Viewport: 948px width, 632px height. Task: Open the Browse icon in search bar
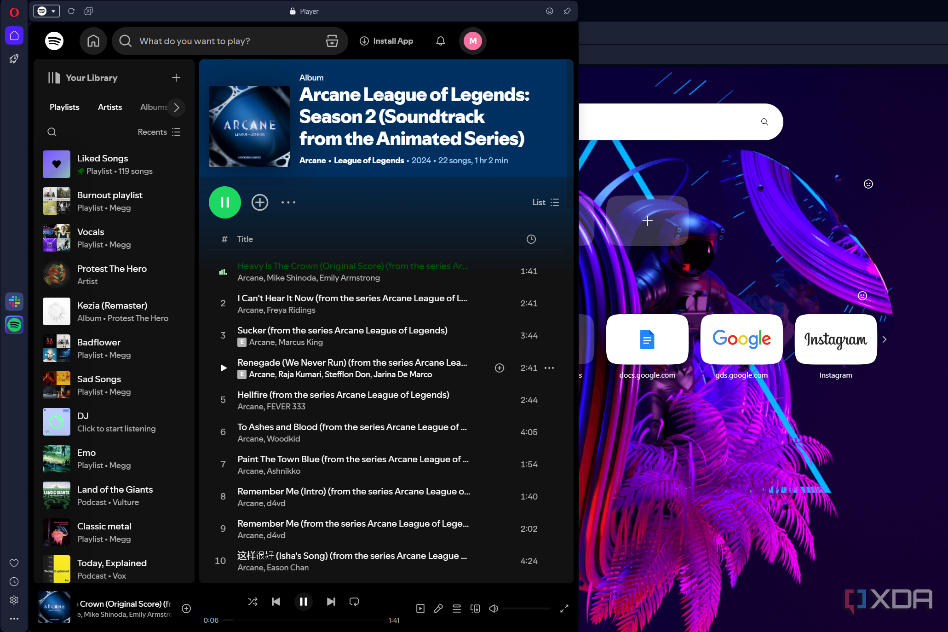332,41
